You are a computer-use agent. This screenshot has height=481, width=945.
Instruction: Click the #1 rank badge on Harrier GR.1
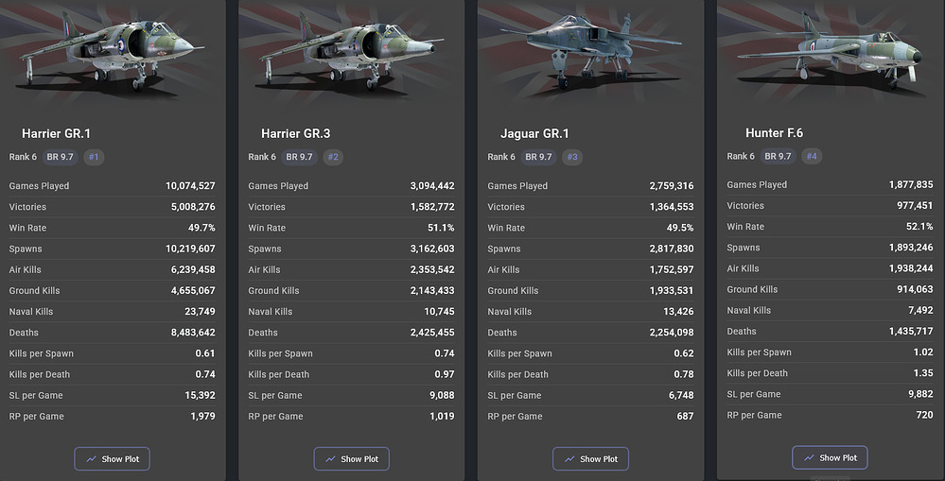click(x=94, y=157)
